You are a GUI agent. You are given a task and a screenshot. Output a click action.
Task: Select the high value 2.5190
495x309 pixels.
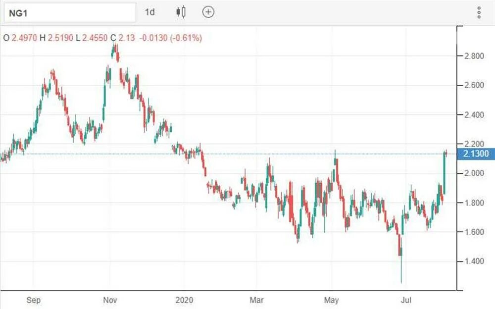pyautogui.click(x=60, y=38)
